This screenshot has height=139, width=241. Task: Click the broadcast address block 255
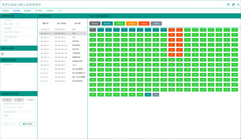pyautogui.click(x=156, y=95)
